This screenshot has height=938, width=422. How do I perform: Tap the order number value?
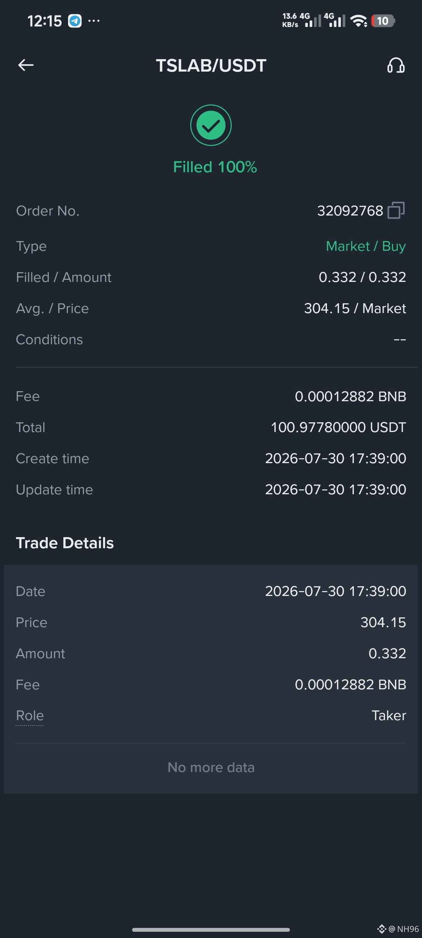tap(350, 211)
